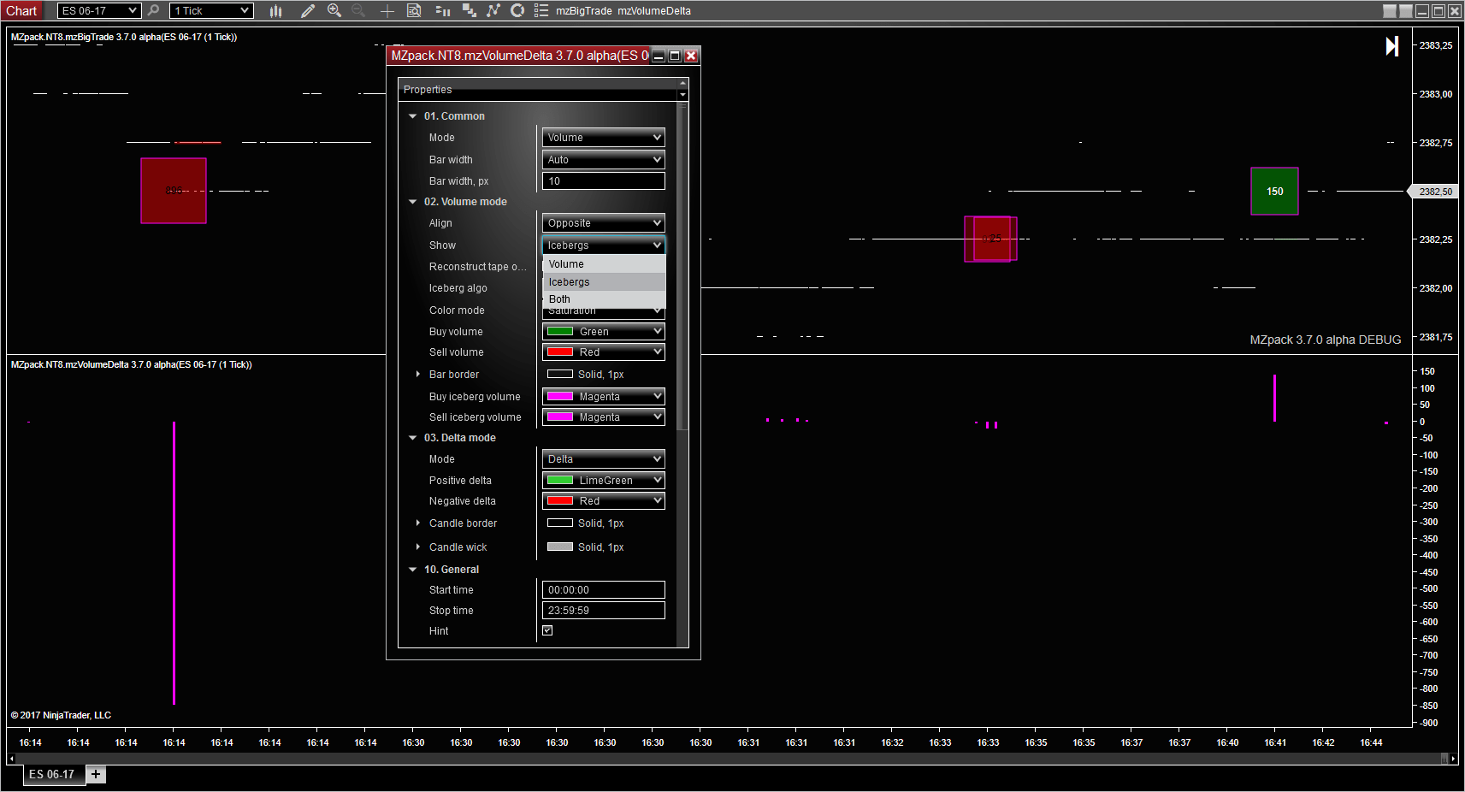This screenshot has width=1465, height=792.
Task: Choose Both in the Show list
Action: pyautogui.click(x=605, y=299)
